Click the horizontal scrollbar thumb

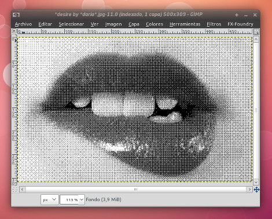136,190
